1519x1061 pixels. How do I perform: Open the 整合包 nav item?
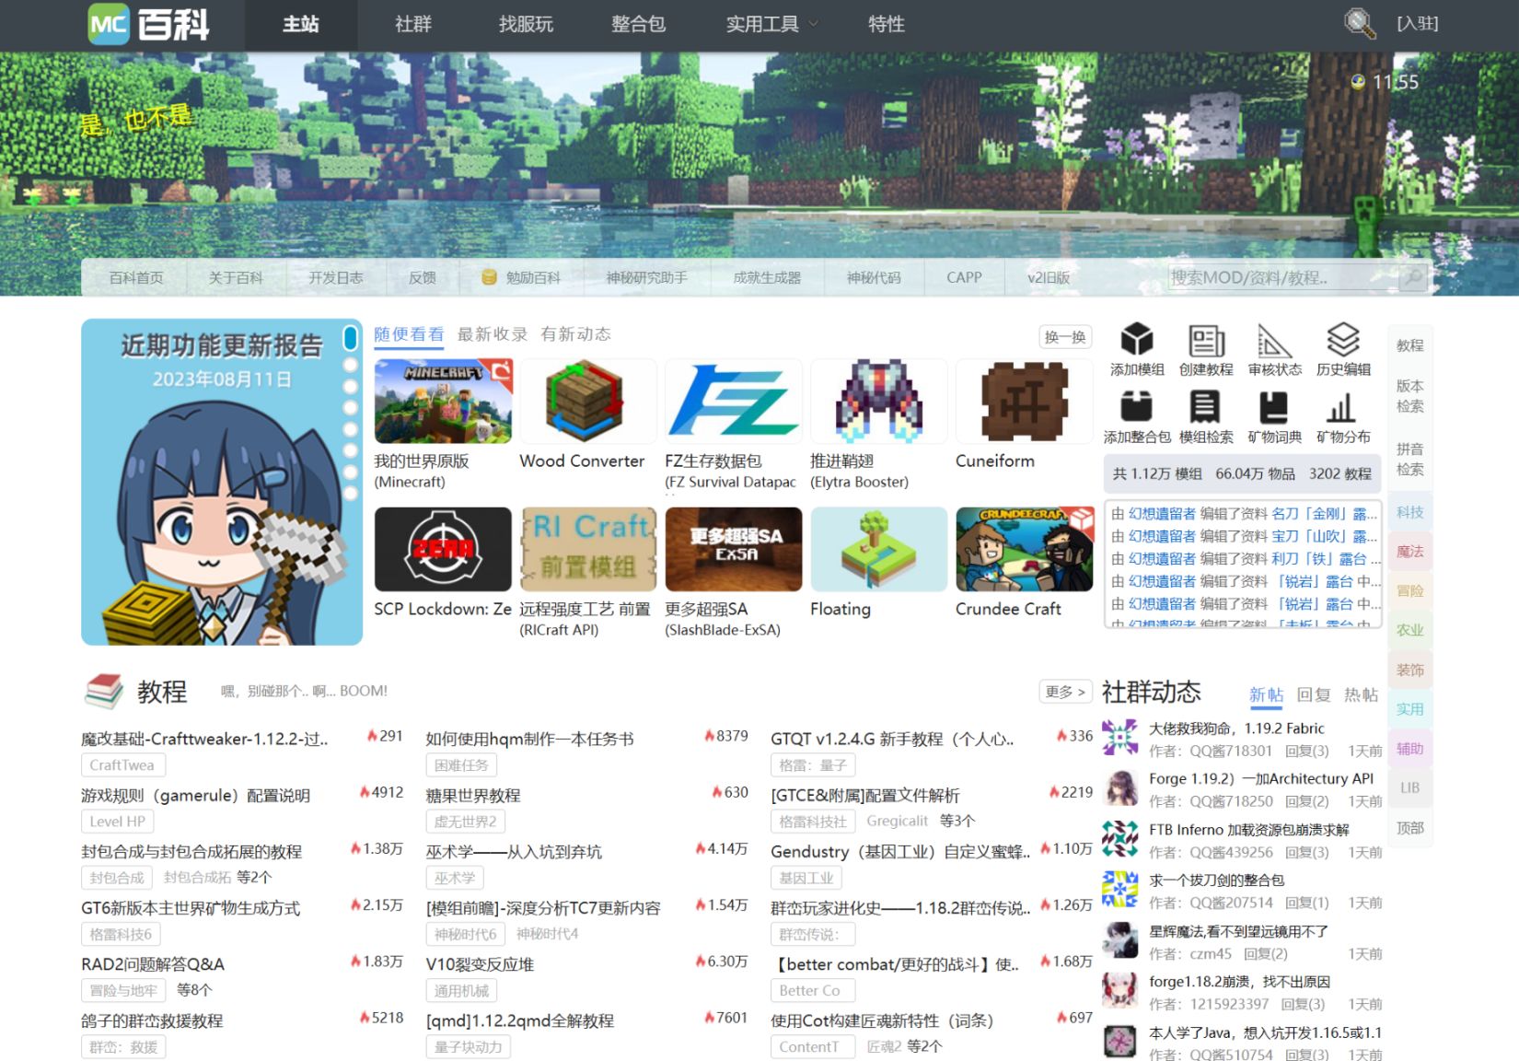638,25
